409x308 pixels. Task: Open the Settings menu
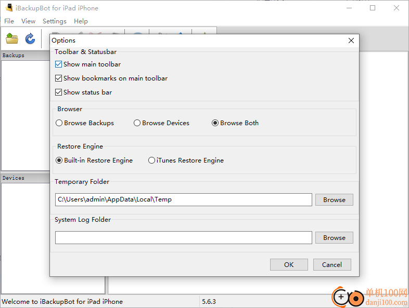click(55, 21)
